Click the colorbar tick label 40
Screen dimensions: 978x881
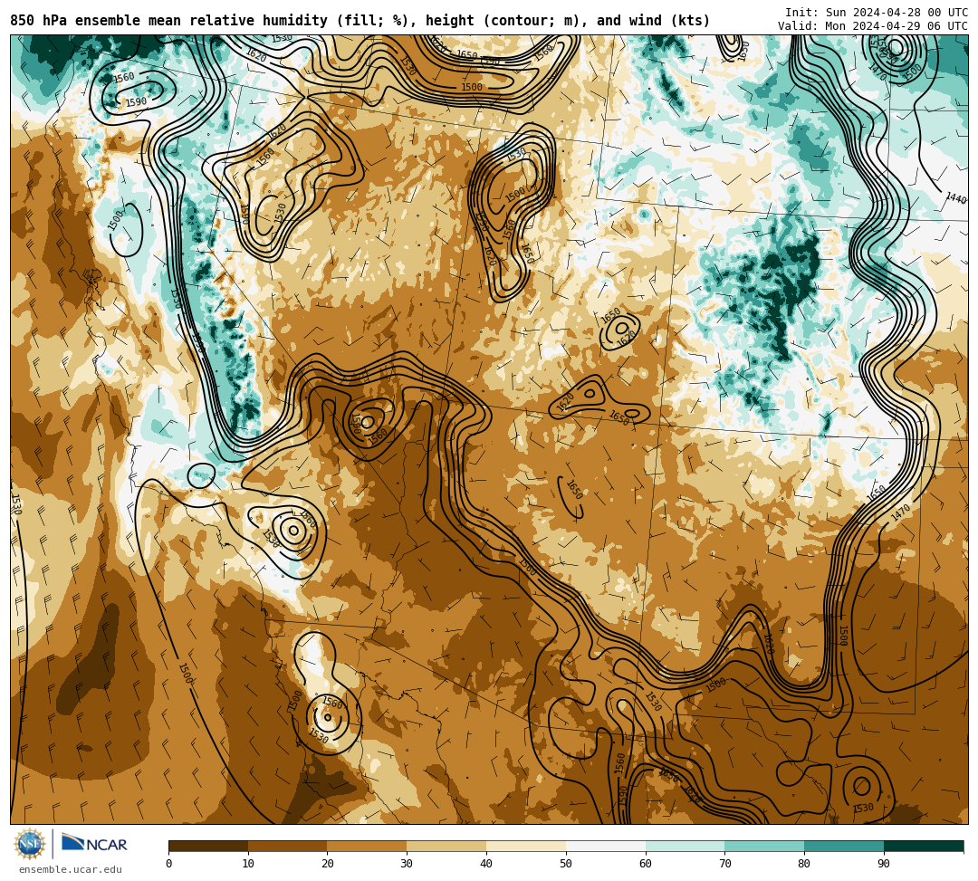tap(486, 864)
